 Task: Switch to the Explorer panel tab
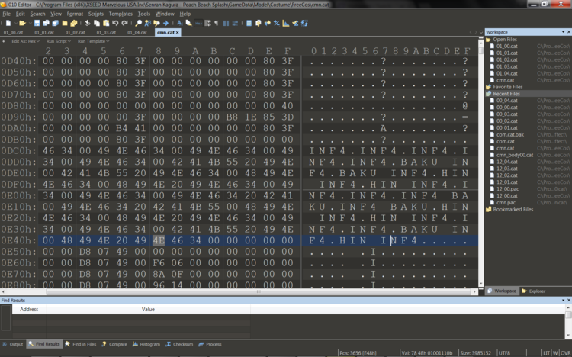point(533,291)
